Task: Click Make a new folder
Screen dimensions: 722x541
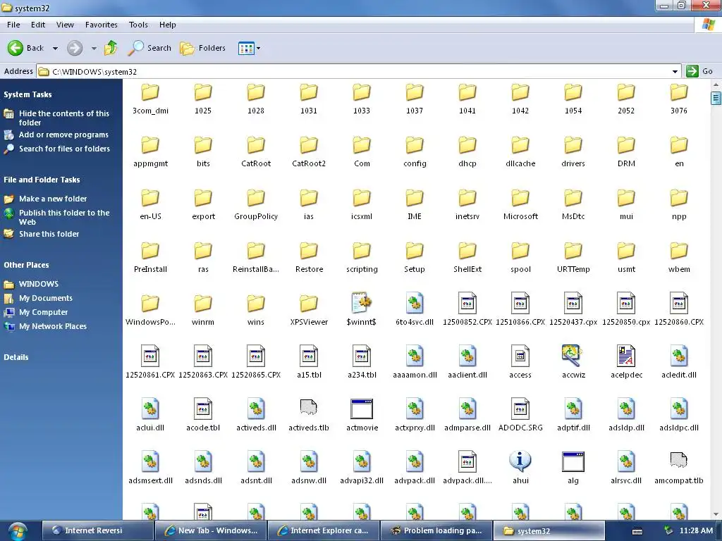Action: (x=53, y=199)
